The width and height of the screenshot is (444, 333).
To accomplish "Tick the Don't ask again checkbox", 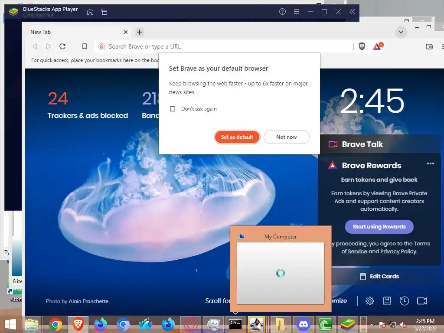I will click(x=173, y=109).
